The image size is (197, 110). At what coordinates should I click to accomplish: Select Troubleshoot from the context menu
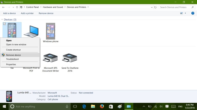12,59
